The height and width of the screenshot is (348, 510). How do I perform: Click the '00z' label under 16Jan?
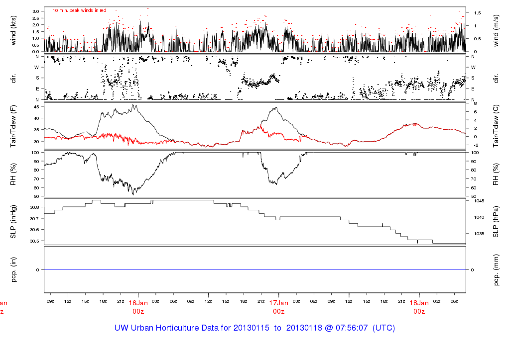pyautogui.click(x=138, y=312)
